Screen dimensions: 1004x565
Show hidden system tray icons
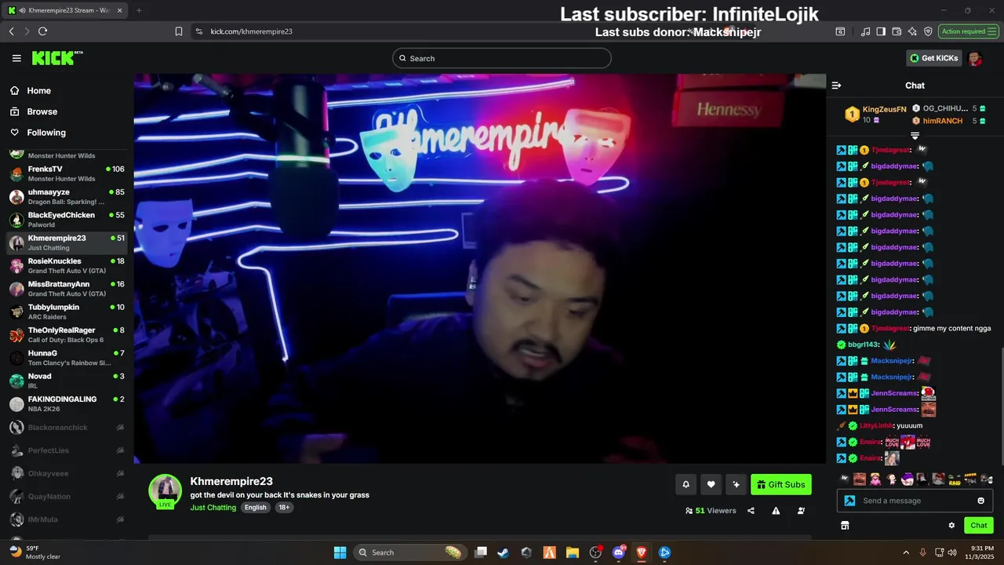point(906,552)
